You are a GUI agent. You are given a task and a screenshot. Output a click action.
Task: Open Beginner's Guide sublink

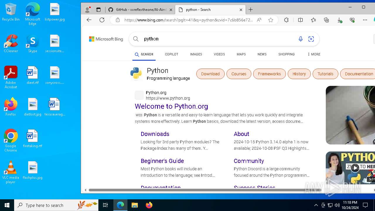[162, 161]
